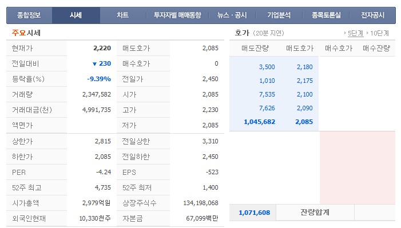Click the ask quantity 7,626

click(x=267, y=108)
